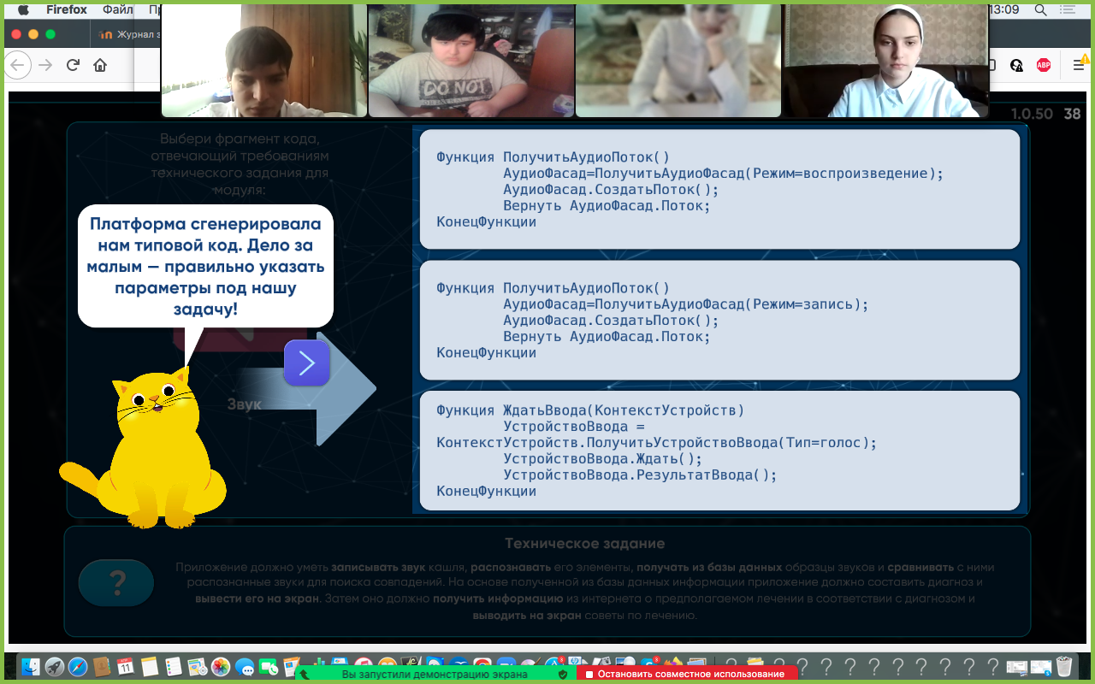Open the Firefox application menu

click(x=66, y=10)
